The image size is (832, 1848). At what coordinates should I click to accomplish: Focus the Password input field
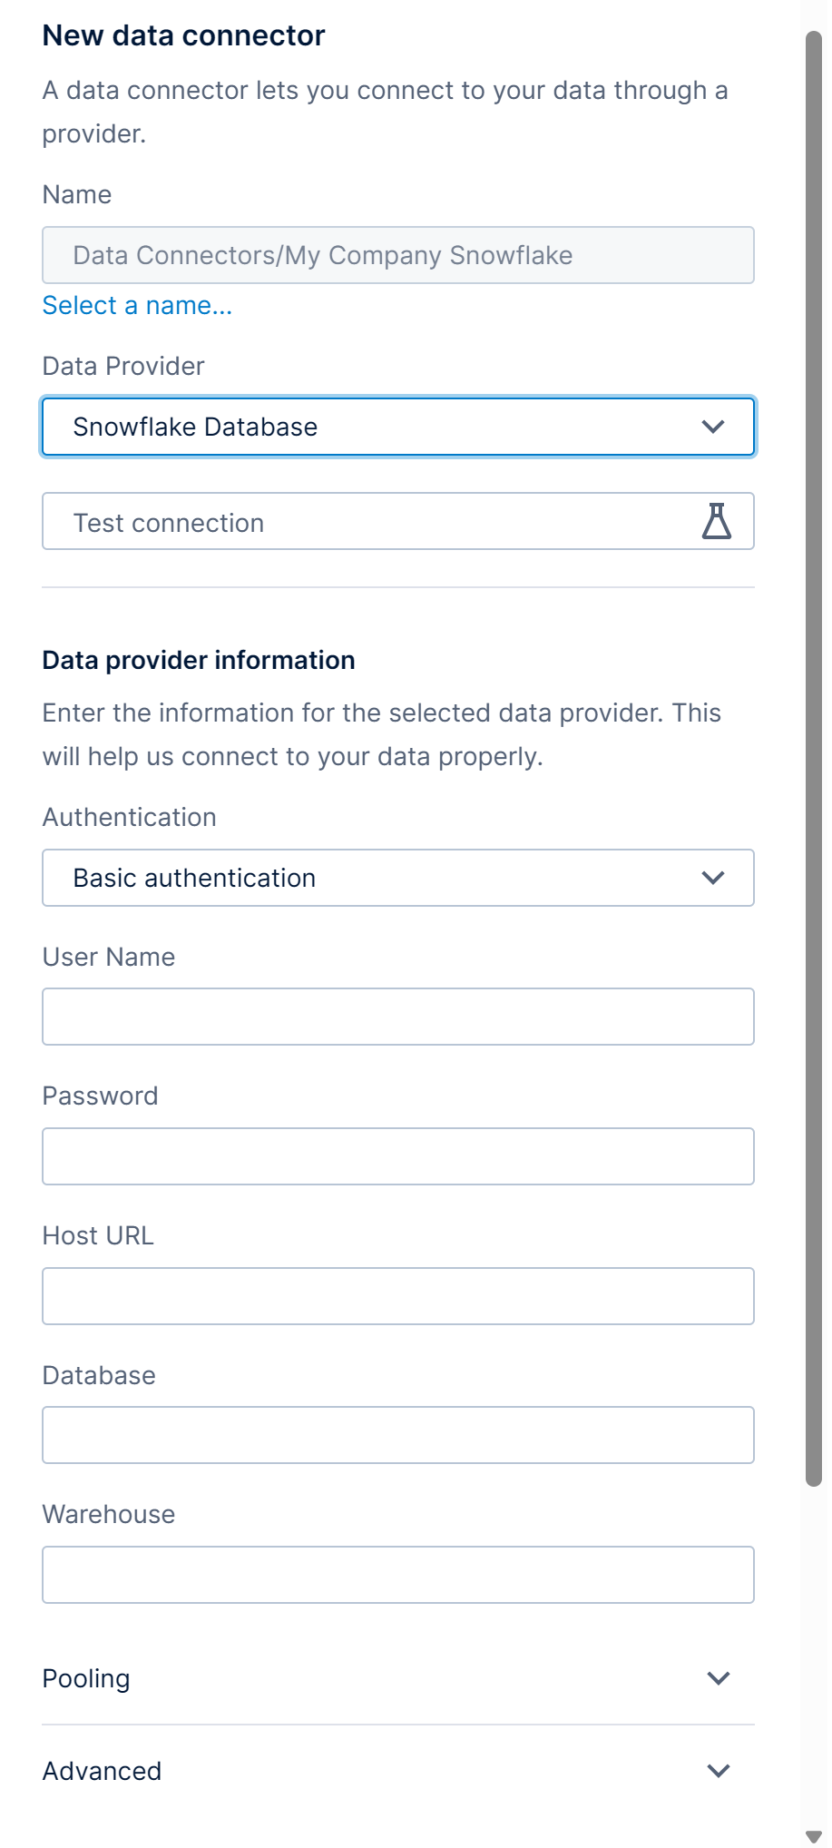[397, 1156]
